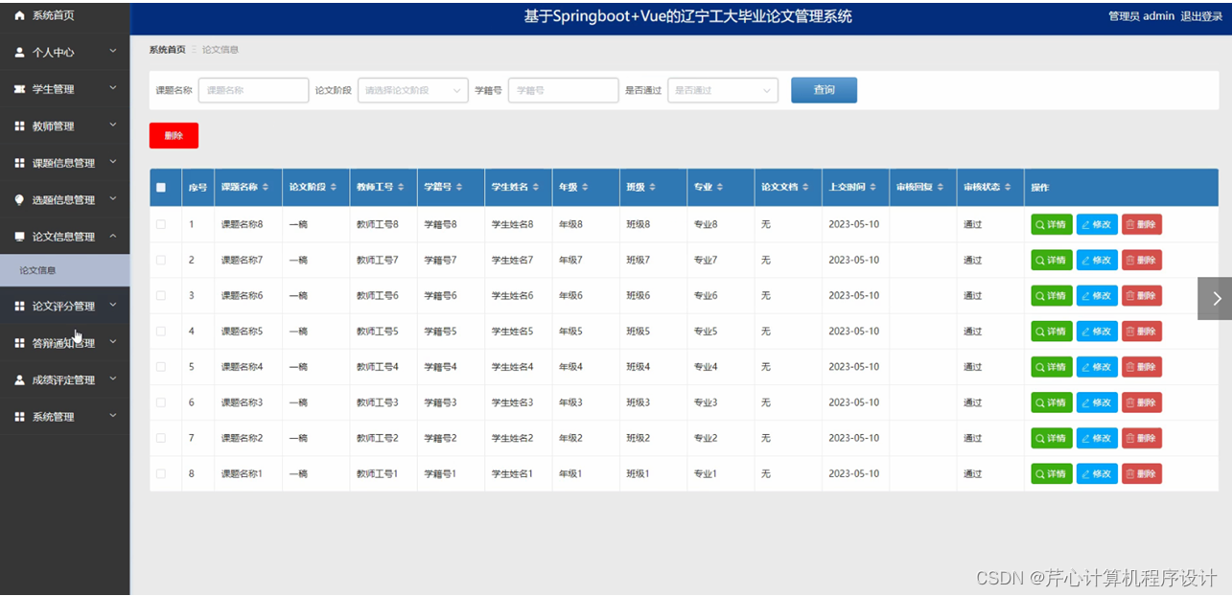Expand 学生管理 menu chevron

tap(113, 88)
